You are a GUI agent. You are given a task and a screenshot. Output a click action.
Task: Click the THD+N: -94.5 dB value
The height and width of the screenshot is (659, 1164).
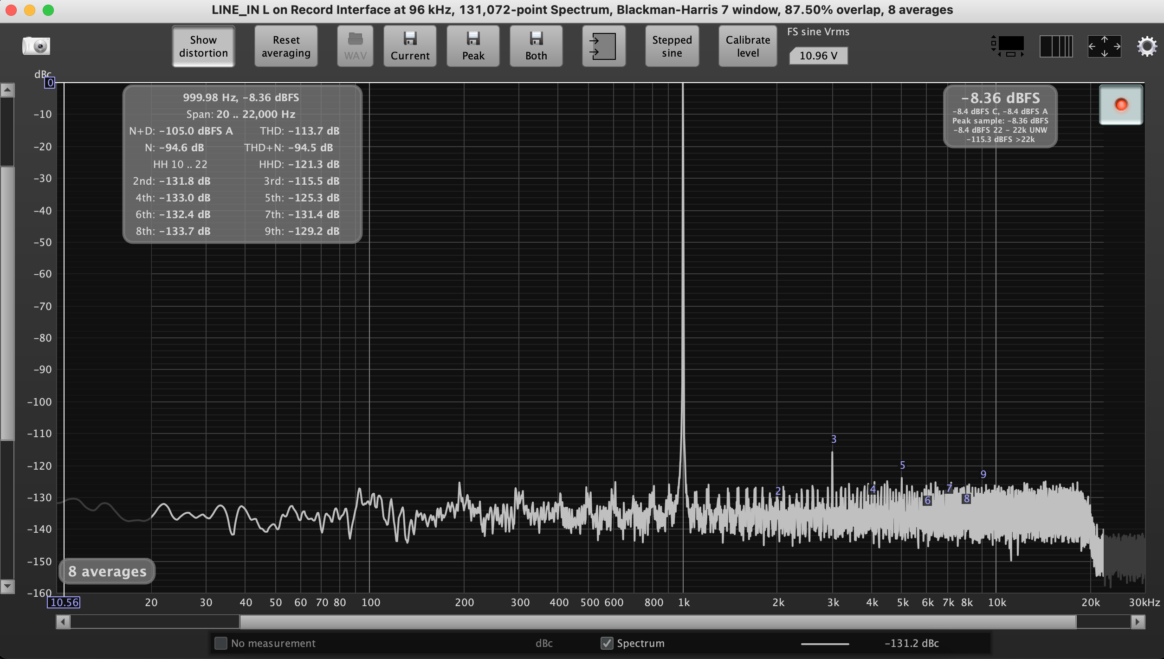click(288, 148)
